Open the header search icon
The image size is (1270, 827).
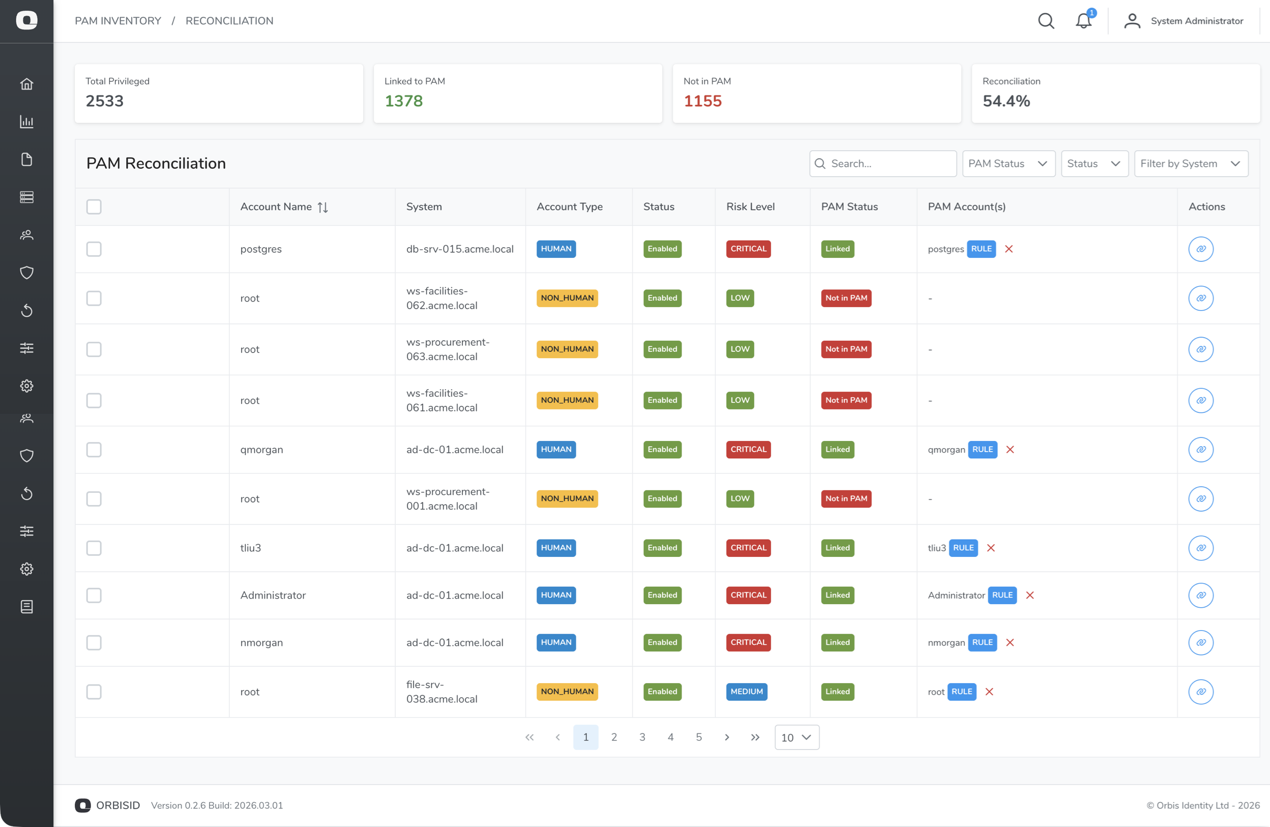click(1046, 21)
